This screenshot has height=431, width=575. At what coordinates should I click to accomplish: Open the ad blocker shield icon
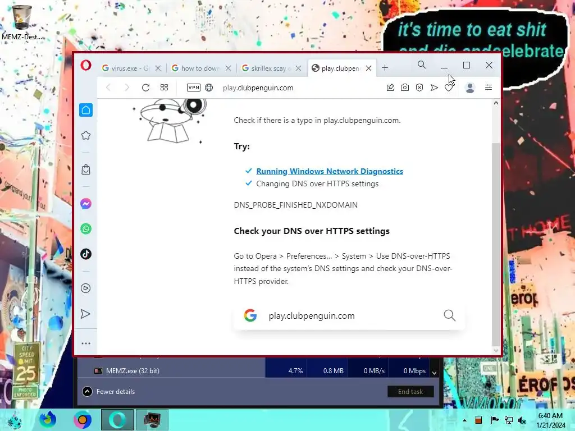(x=419, y=88)
